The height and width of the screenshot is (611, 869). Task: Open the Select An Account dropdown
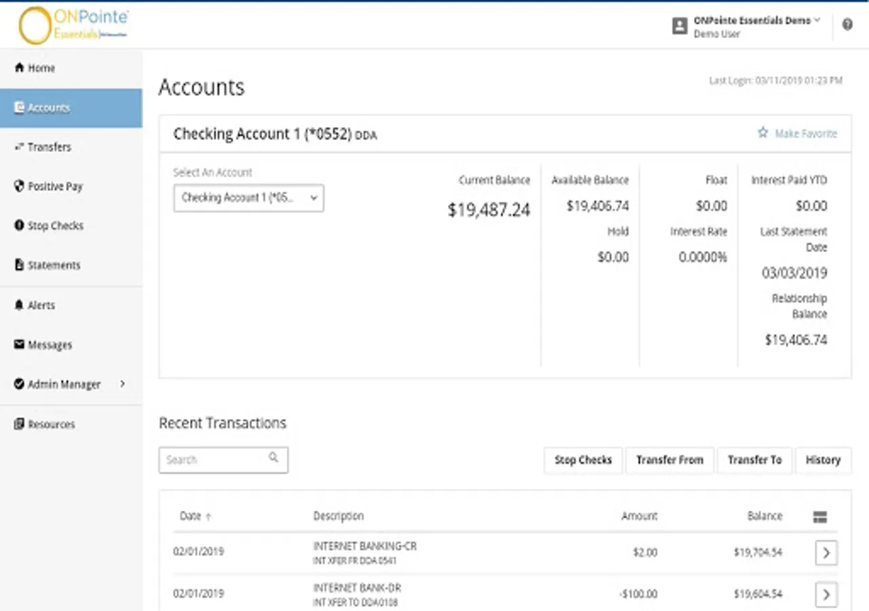click(248, 198)
